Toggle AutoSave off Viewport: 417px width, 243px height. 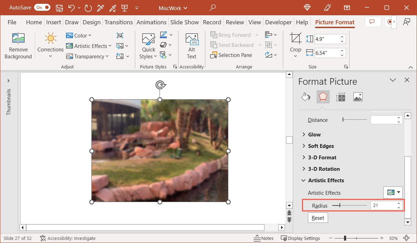42,7
